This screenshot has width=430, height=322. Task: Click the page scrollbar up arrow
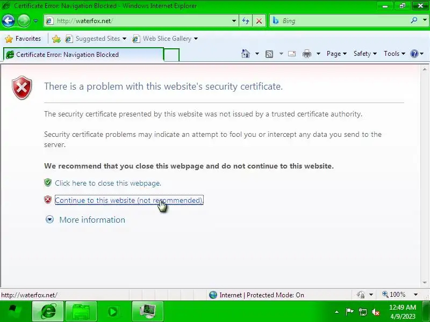pos(425,69)
